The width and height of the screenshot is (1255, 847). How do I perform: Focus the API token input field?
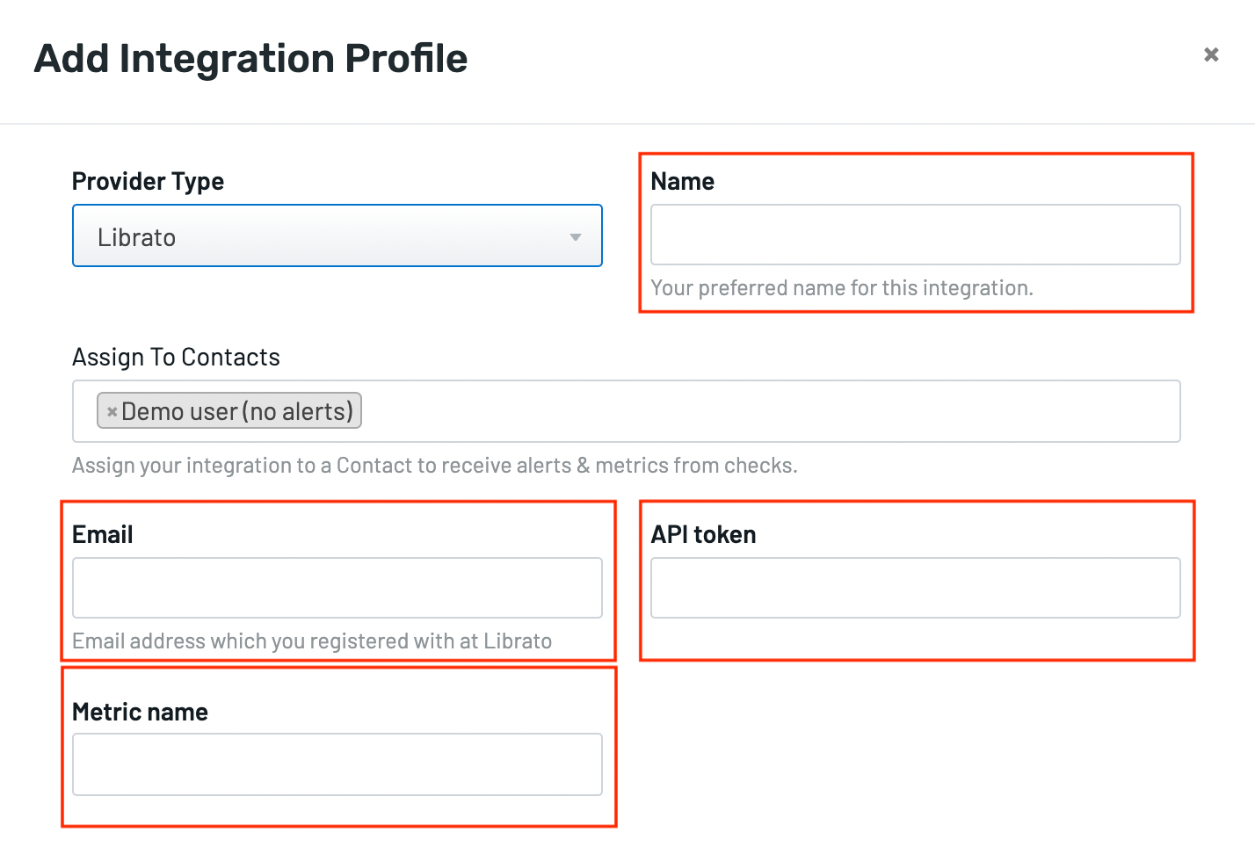[915, 588]
